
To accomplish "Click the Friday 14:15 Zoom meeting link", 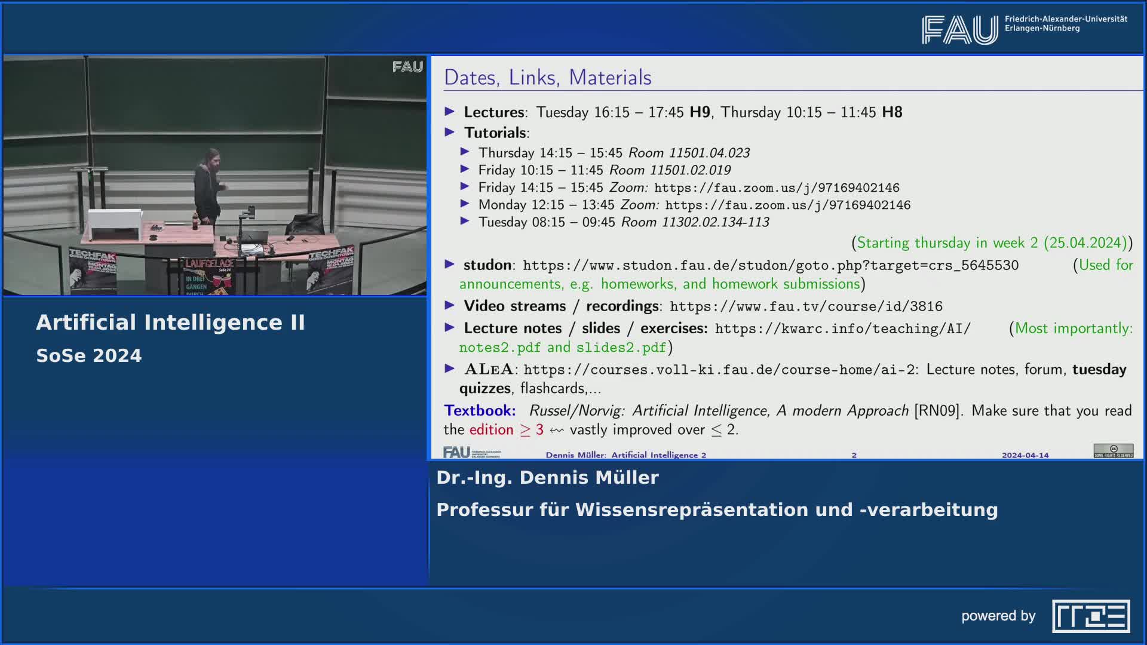I will pyautogui.click(x=776, y=188).
